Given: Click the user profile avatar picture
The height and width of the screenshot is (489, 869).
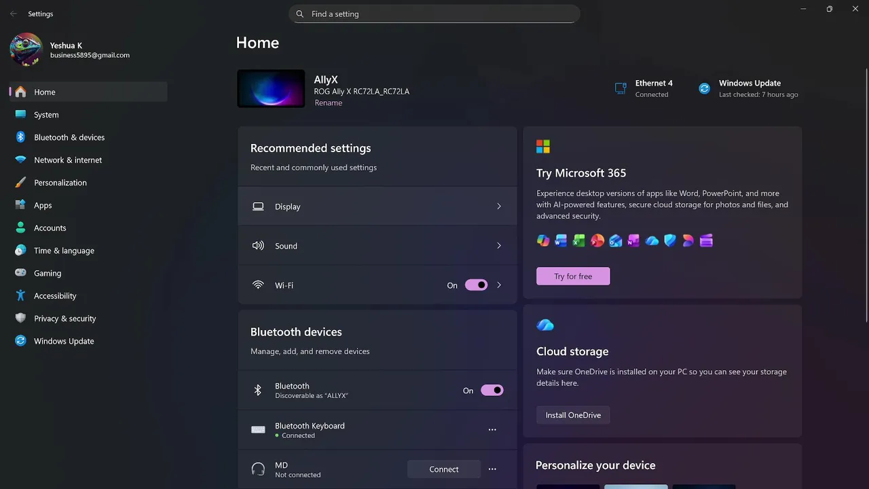Looking at the screenshot, I should [26, 50].
